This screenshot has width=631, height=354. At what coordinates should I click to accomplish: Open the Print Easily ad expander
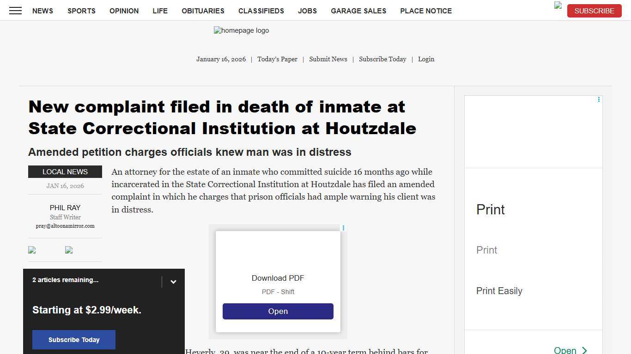click(499, 291)
